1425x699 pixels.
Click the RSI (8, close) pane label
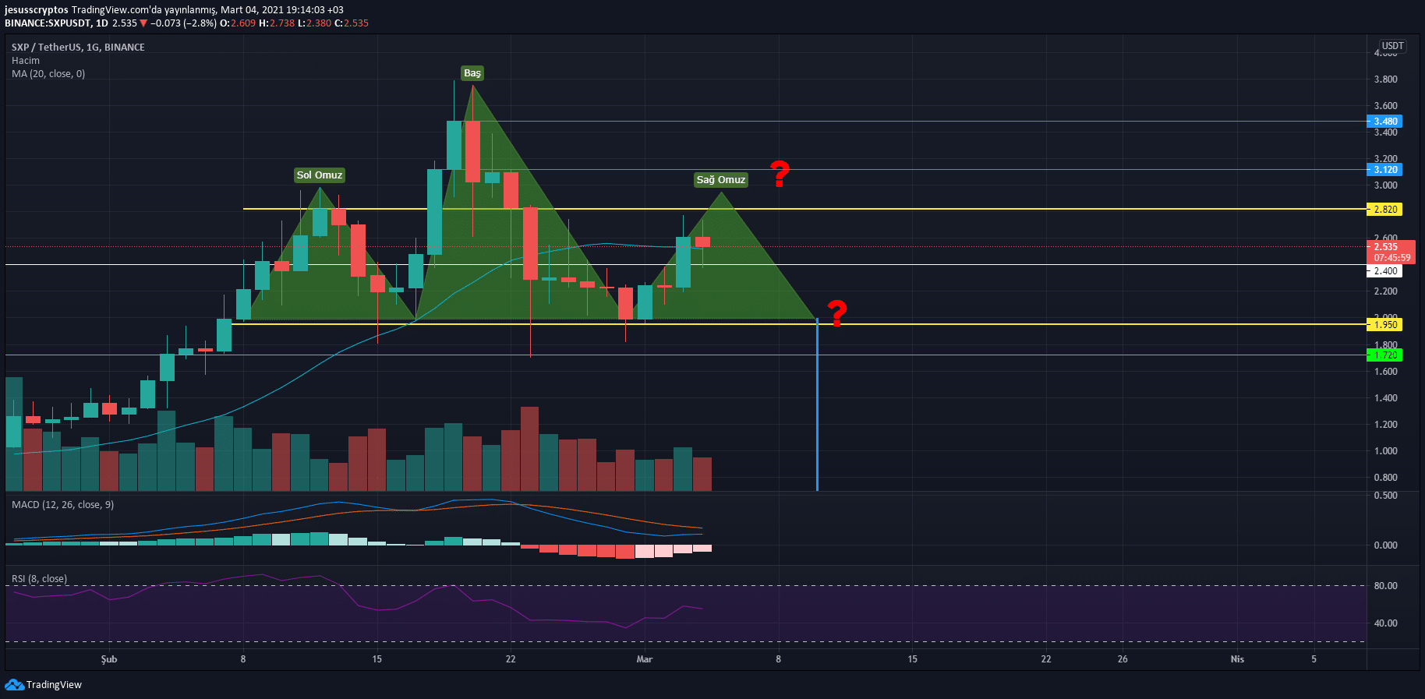click(x=39, y=578)
